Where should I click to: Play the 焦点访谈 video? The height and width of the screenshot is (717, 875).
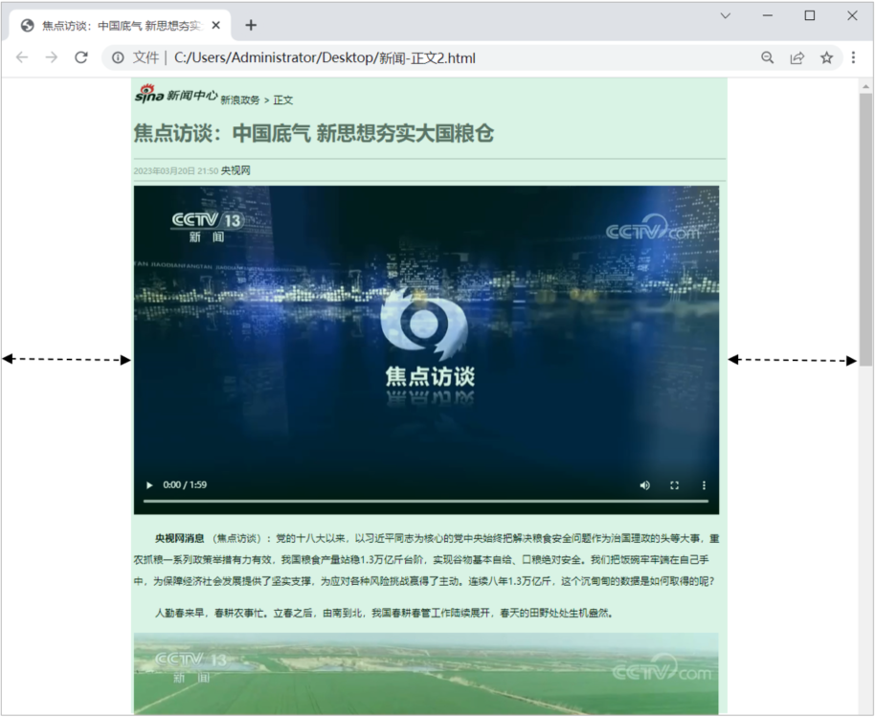[x=149, y=485]
